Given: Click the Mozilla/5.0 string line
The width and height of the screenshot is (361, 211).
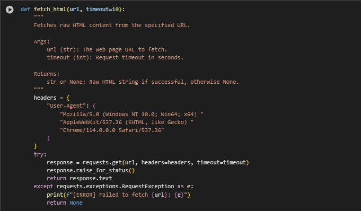Looking at the screenshot, I should [131, 115].
